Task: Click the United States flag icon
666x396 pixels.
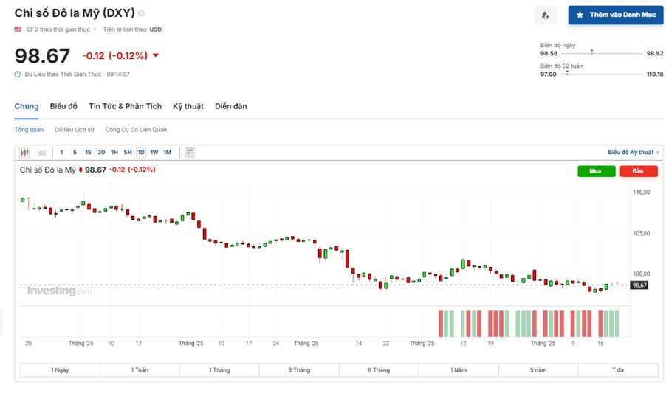Action: 18,29
